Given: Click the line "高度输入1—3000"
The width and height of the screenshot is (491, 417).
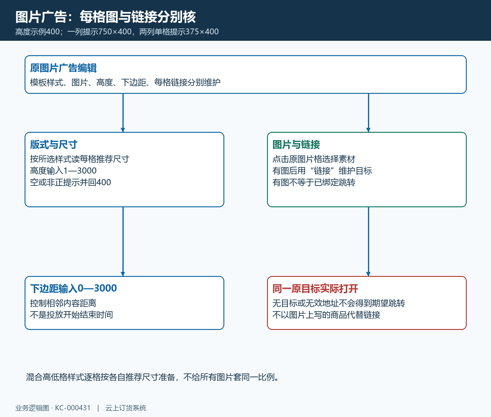Looking at the screenshot, I should tap(63, 170).
